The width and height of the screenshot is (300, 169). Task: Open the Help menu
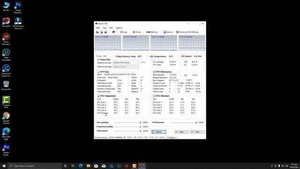click(x=98, y=28)
